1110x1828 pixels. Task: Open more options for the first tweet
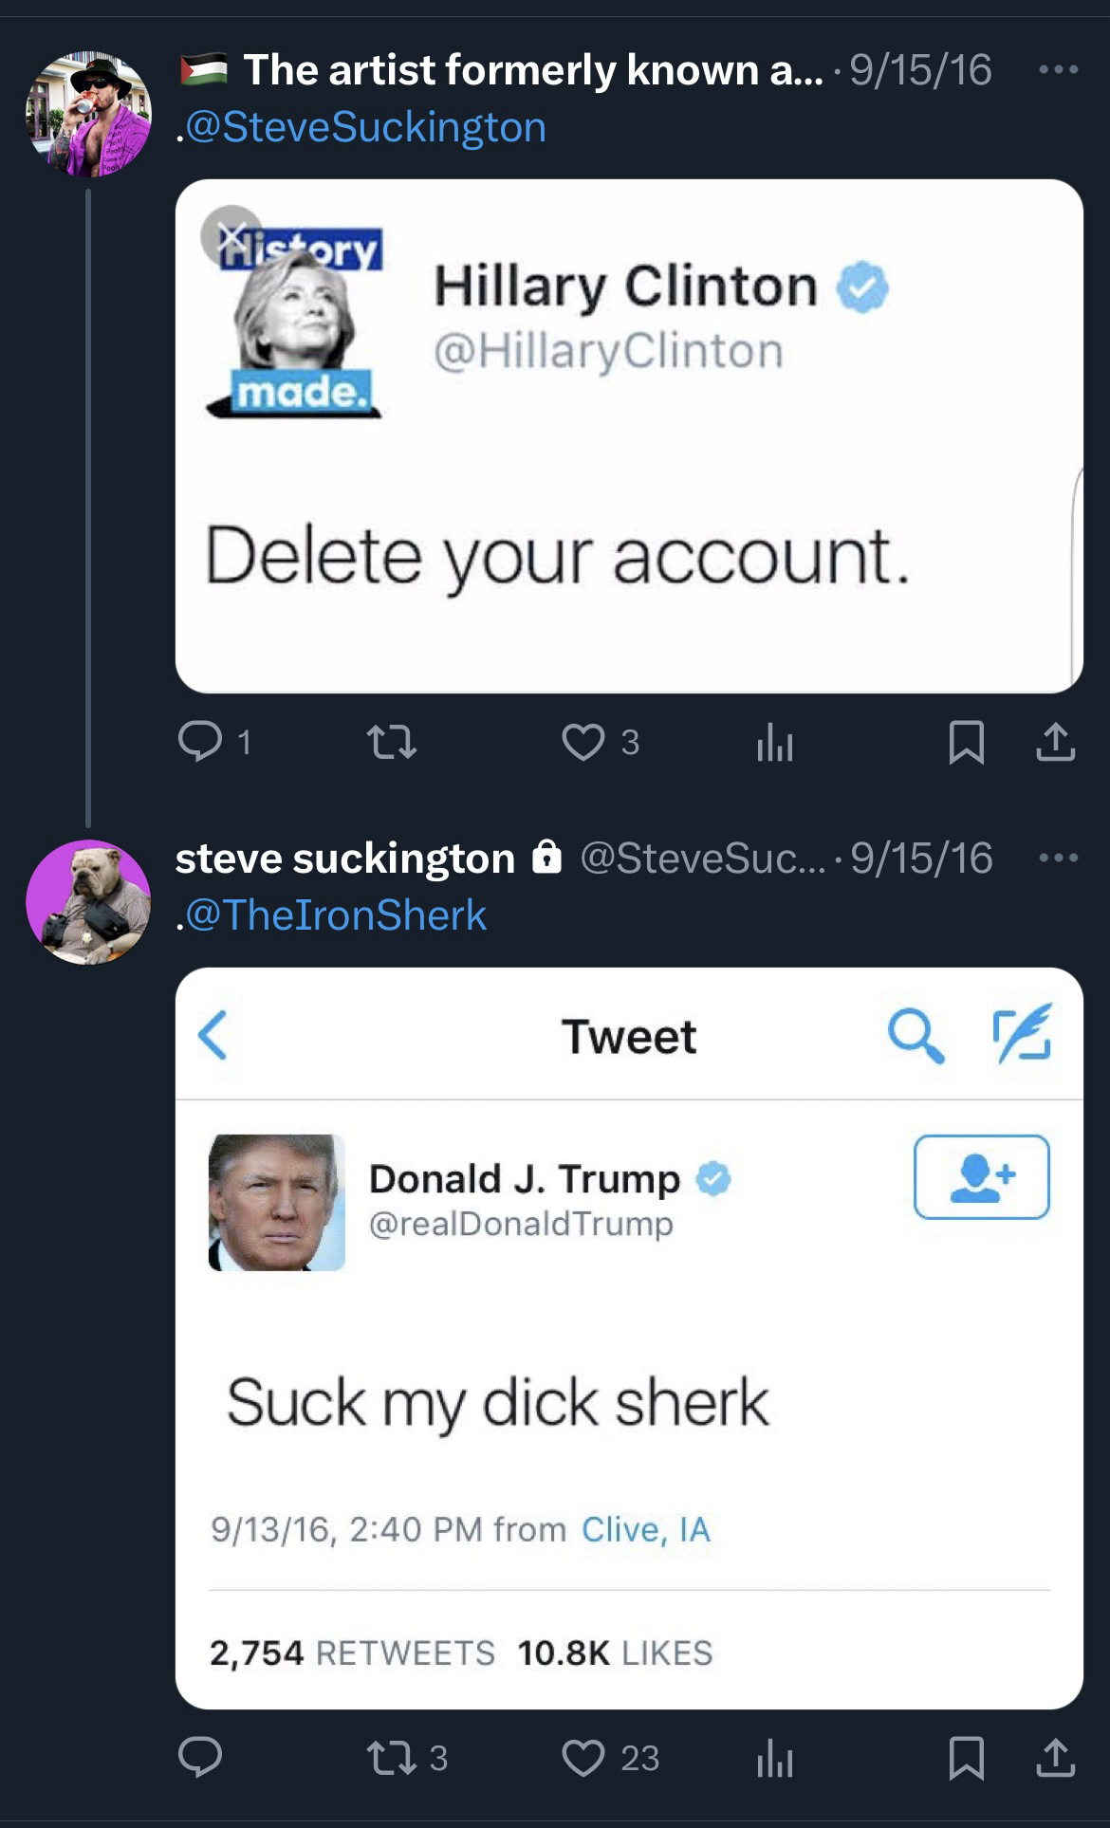pyautogui.click(x=1058, y=70)
